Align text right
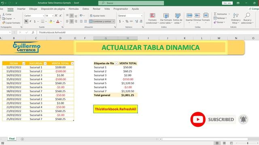Screen dimensions: 259x145 tap(76, 21)
